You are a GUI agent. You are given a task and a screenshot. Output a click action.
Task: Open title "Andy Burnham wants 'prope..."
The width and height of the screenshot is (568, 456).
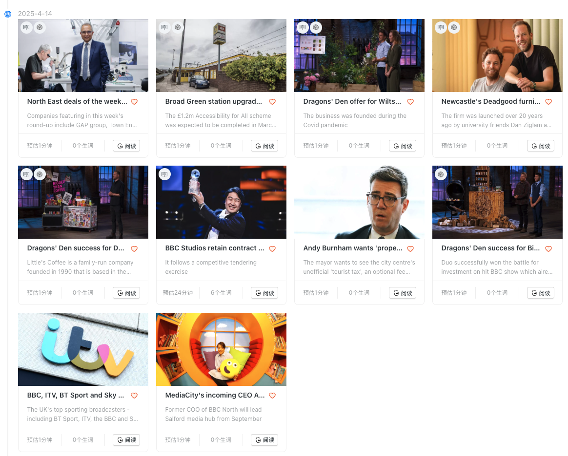[x=353, y=248]
